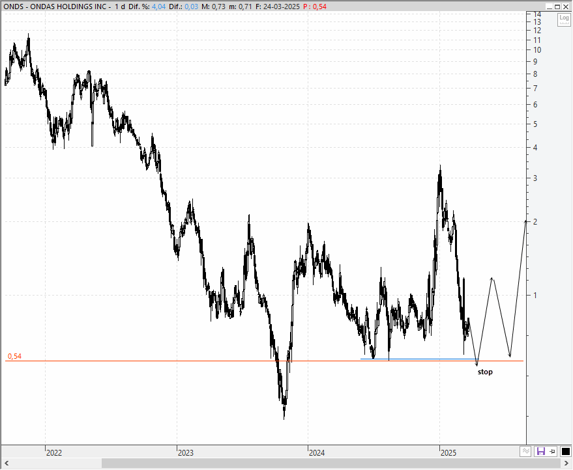573x470 pixels.
Task: Click the 14 price axis label
Action: [537, 14]
